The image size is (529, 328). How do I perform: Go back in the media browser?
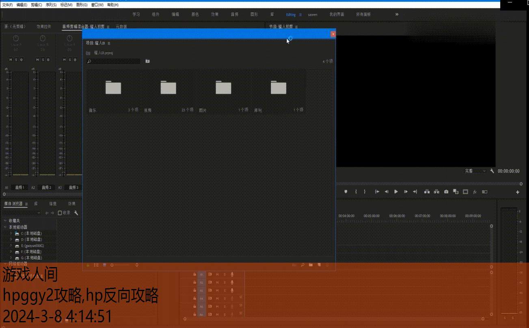pyautogui.click(x=47, y=213)
